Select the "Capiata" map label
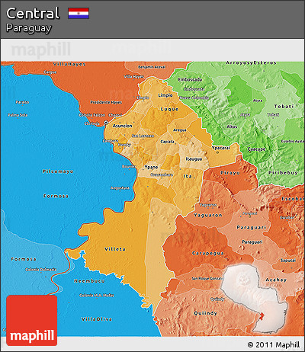305x352 pixels. [168, 142]
